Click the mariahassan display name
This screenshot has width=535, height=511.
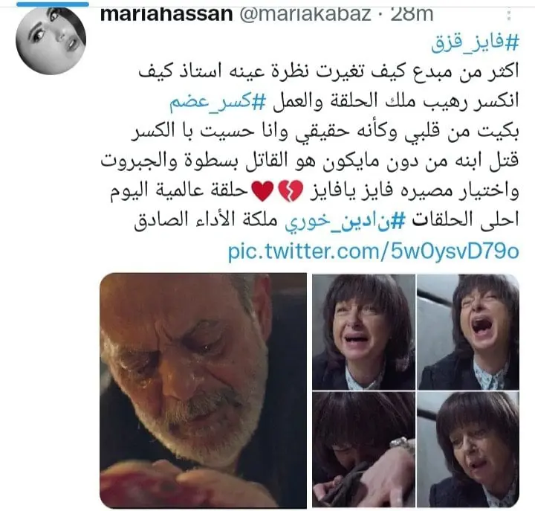tap(166, 14)
